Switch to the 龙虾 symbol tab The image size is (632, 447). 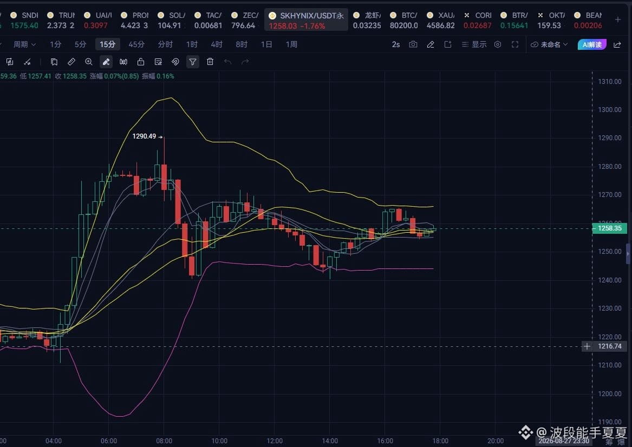click(367, 20)
